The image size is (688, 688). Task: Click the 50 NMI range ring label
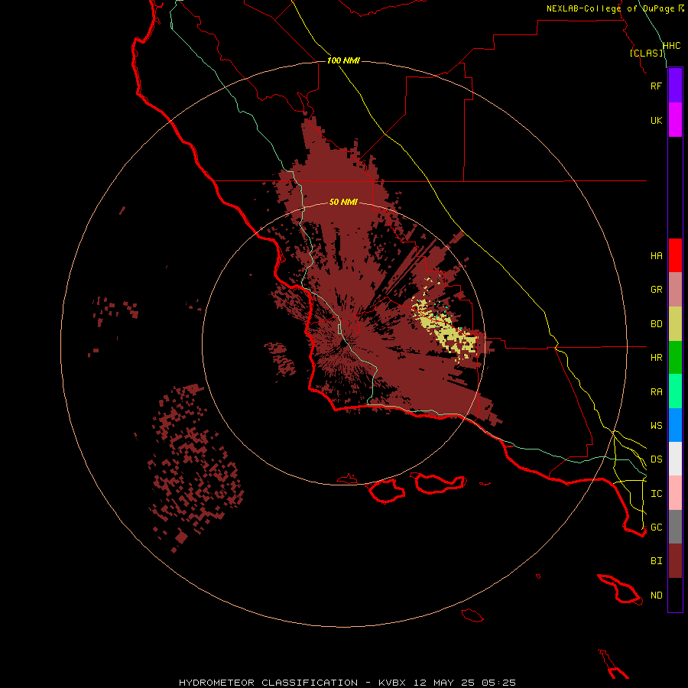[x=343, y=202]
